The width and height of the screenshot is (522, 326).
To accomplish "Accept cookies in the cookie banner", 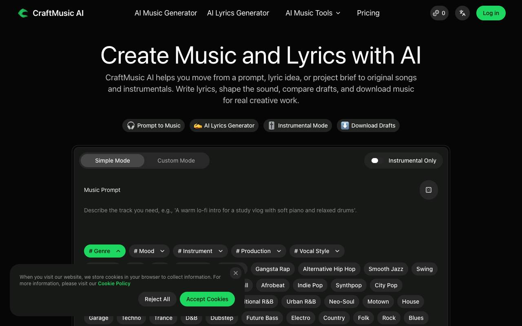I will (x=207, y=299).
